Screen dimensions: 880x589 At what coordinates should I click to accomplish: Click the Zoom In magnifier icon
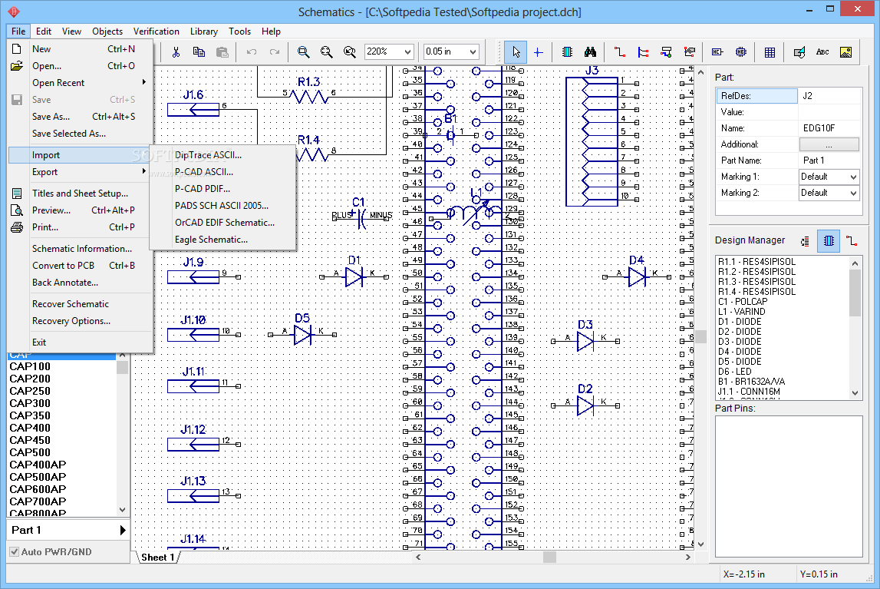click(x=304, y=52)
